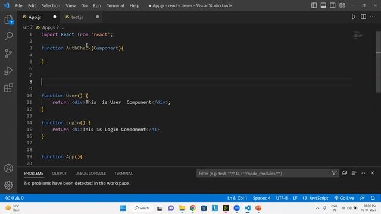Open the Extensions view

[x=8, y=88]
